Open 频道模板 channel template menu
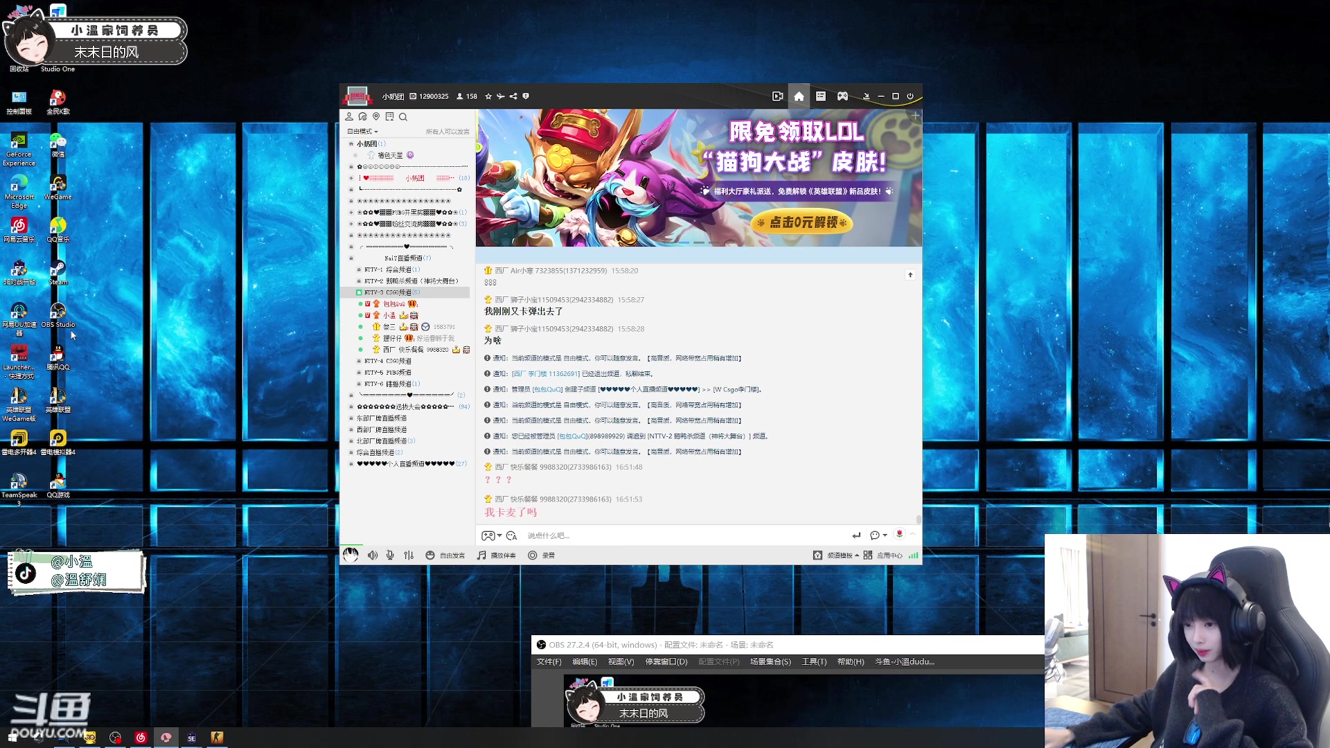The height and width of the screenshot is (748, 1330). [x=836, y=555]
